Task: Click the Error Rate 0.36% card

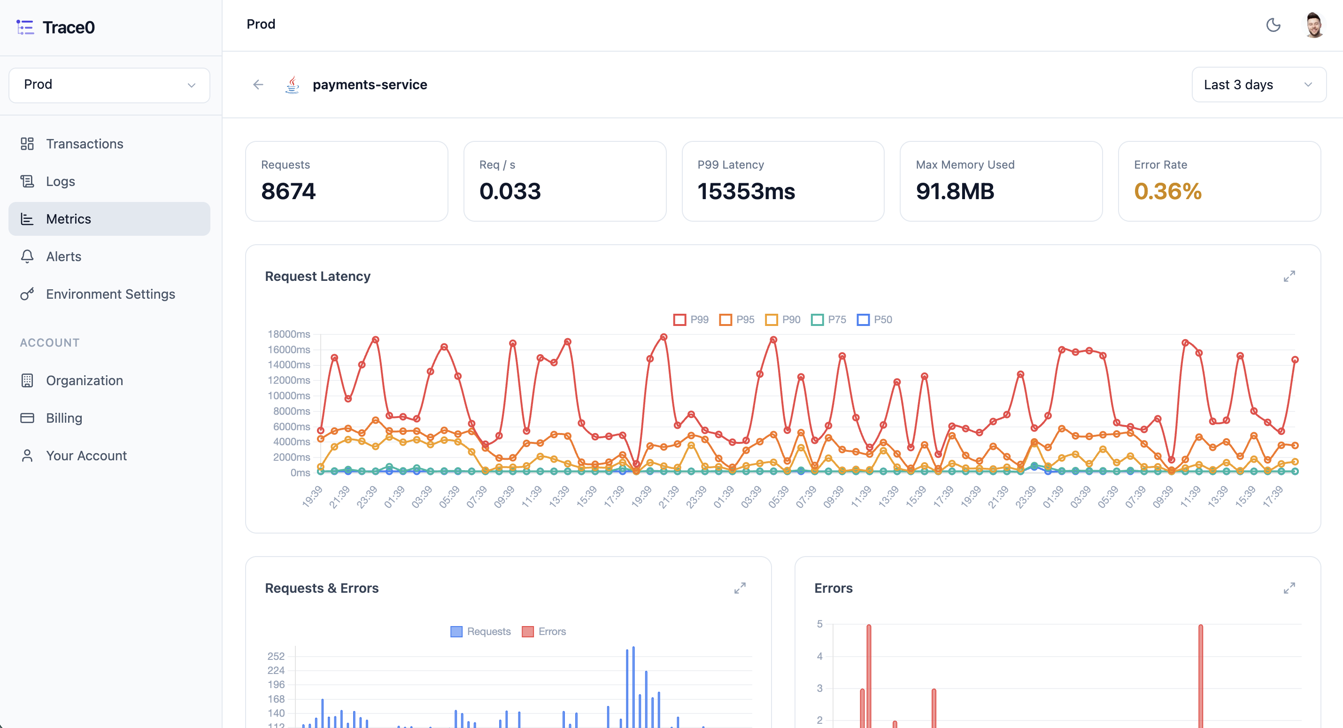Action: point(1220,181)
